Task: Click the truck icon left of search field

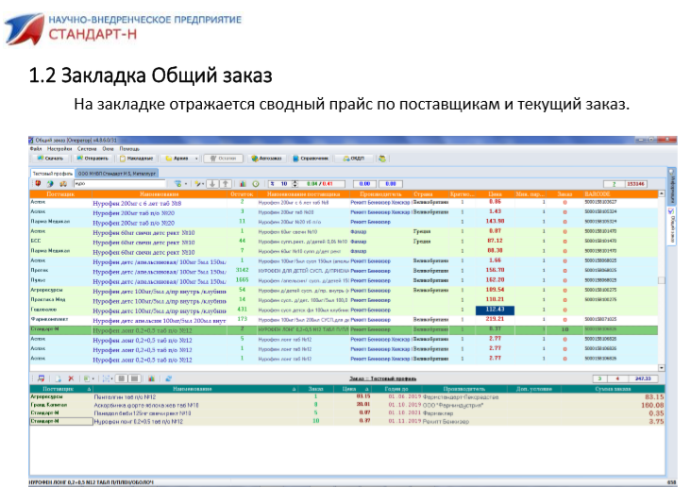Action: [63, 183]
